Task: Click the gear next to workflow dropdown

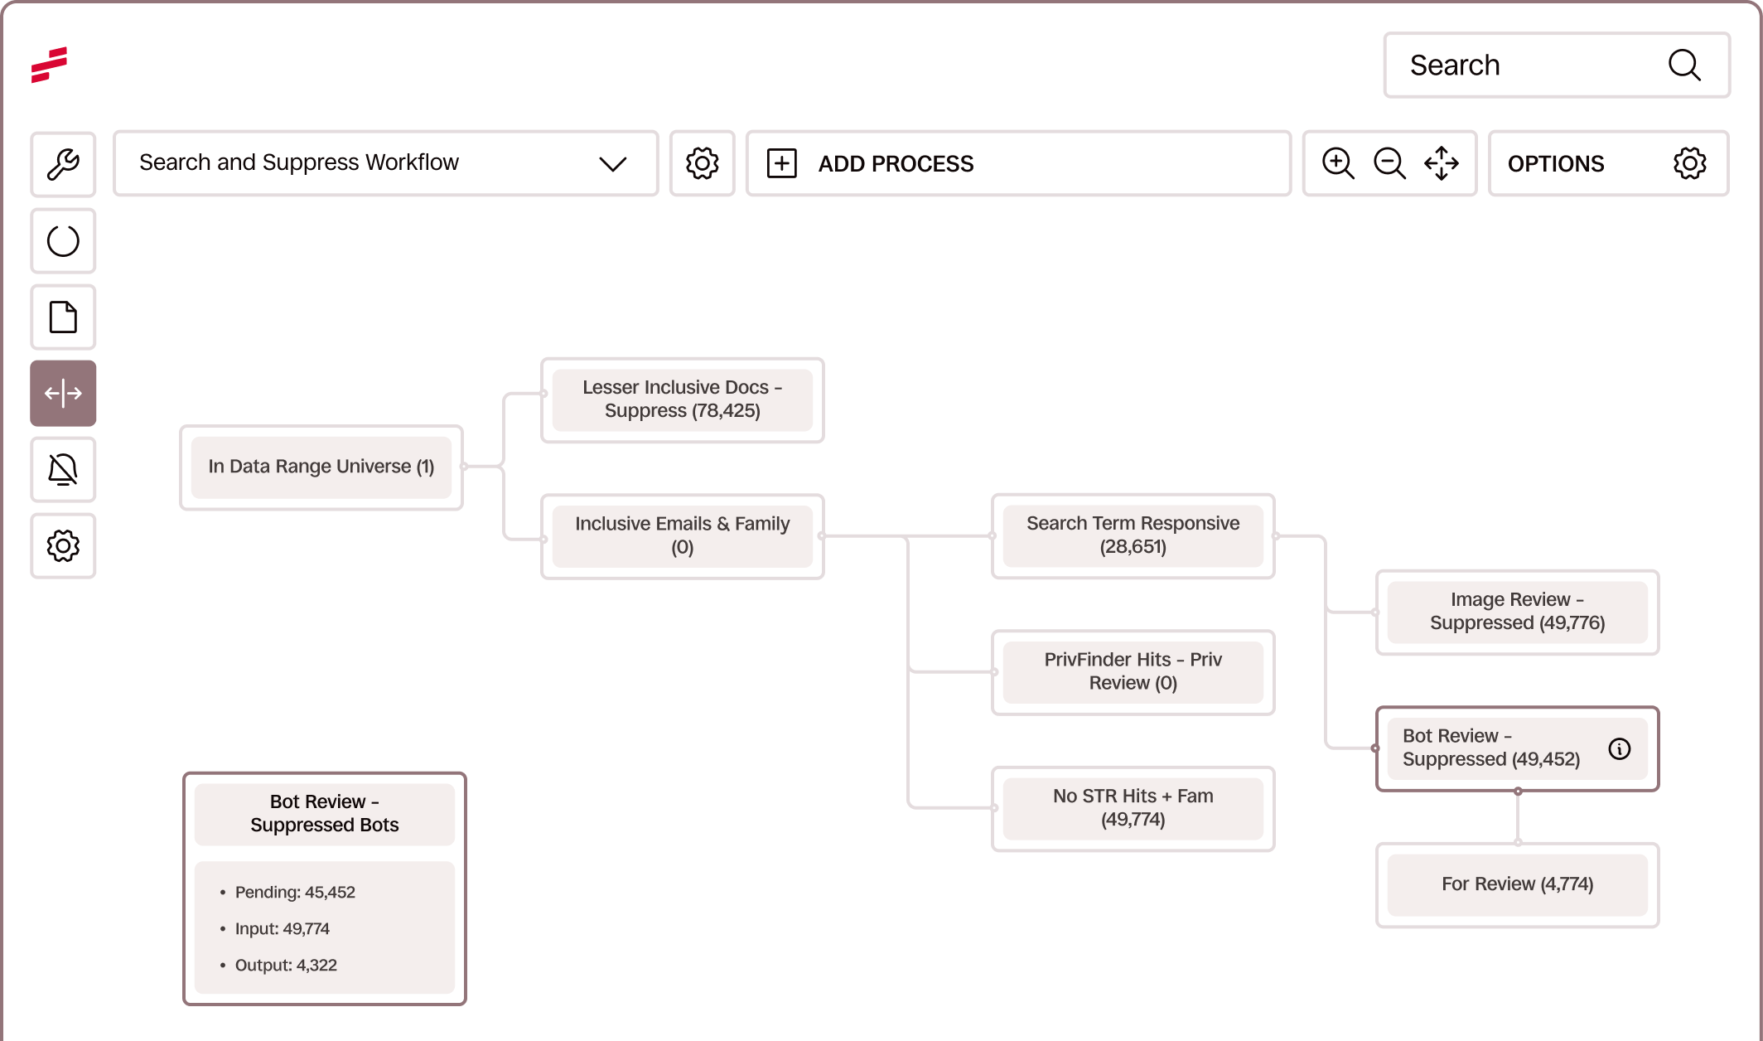Action: coord(702,163)
